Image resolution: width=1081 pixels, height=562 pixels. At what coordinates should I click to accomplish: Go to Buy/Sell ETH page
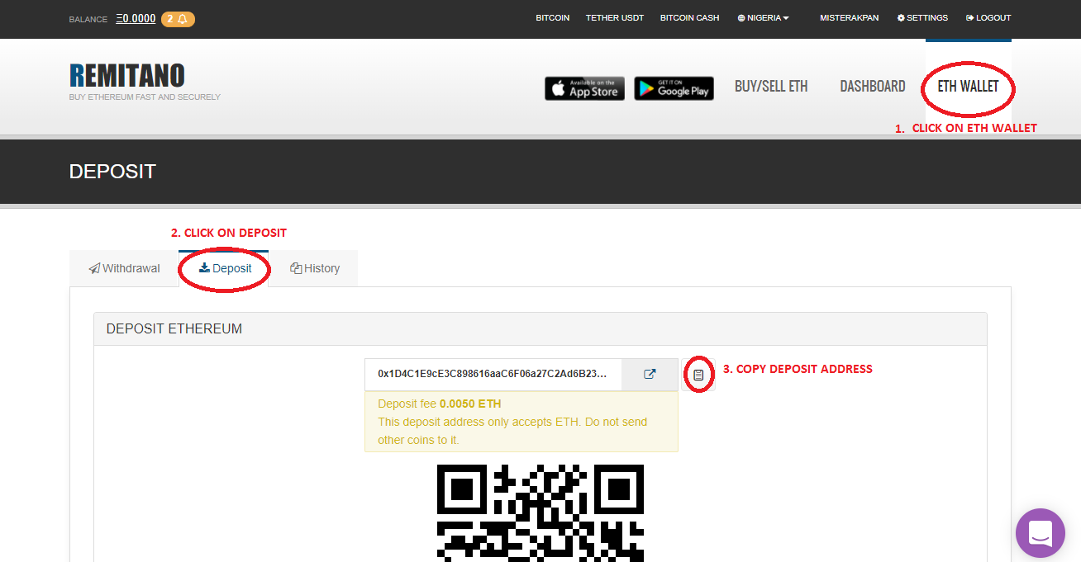[x=771, y=87]
